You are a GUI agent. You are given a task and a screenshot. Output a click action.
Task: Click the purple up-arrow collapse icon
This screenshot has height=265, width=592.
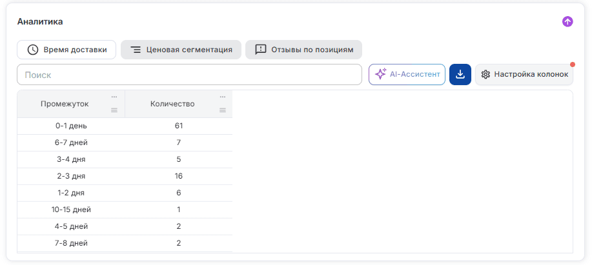pyautogui.click(x=567, y=22)
